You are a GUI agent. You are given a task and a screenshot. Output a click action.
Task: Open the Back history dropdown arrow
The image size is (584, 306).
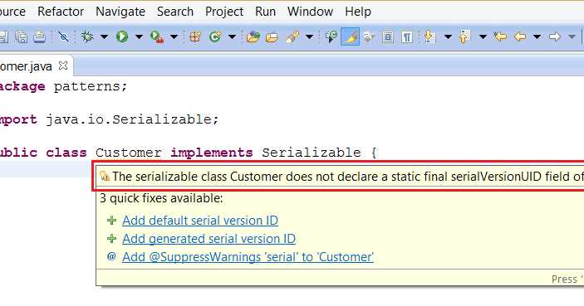tap(537, 36)
